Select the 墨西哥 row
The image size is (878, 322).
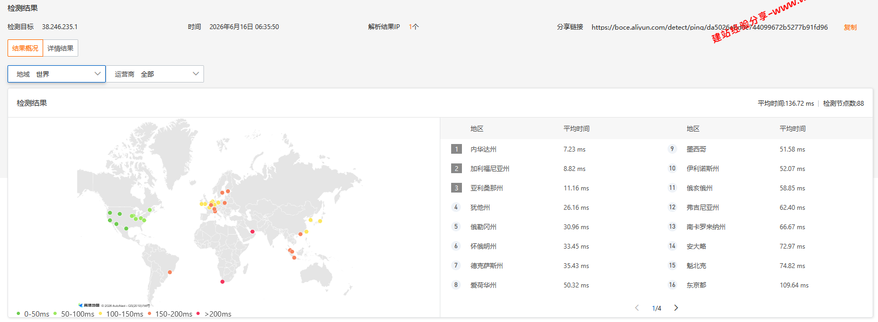click(764, 149)
